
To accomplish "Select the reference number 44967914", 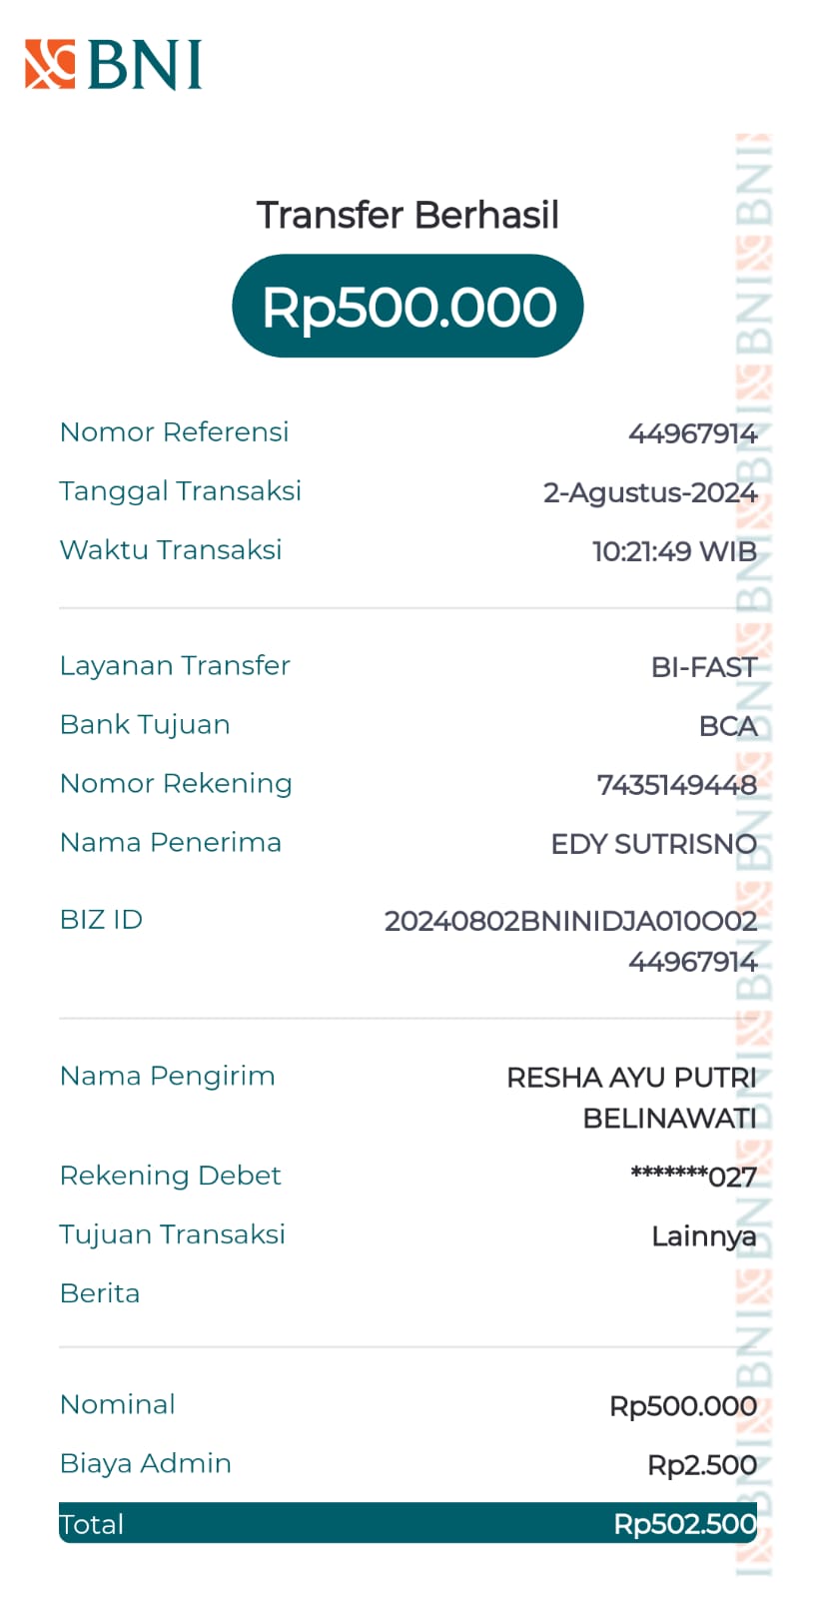I will click(x=692, y=433).
